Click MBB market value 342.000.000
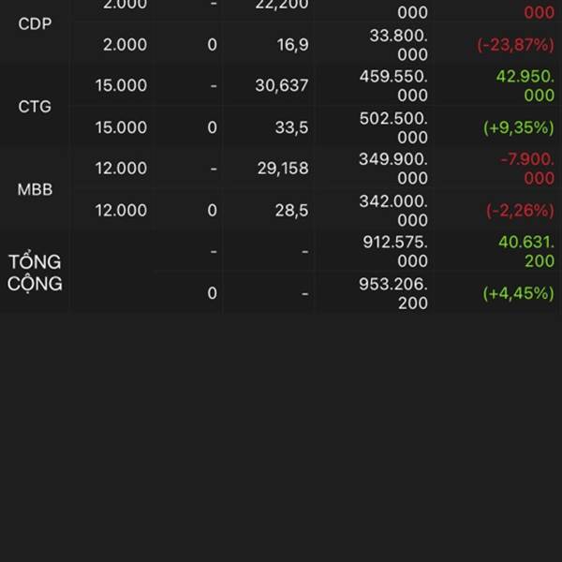The width and height of the screenshot is (562, 562). [393, 211]
